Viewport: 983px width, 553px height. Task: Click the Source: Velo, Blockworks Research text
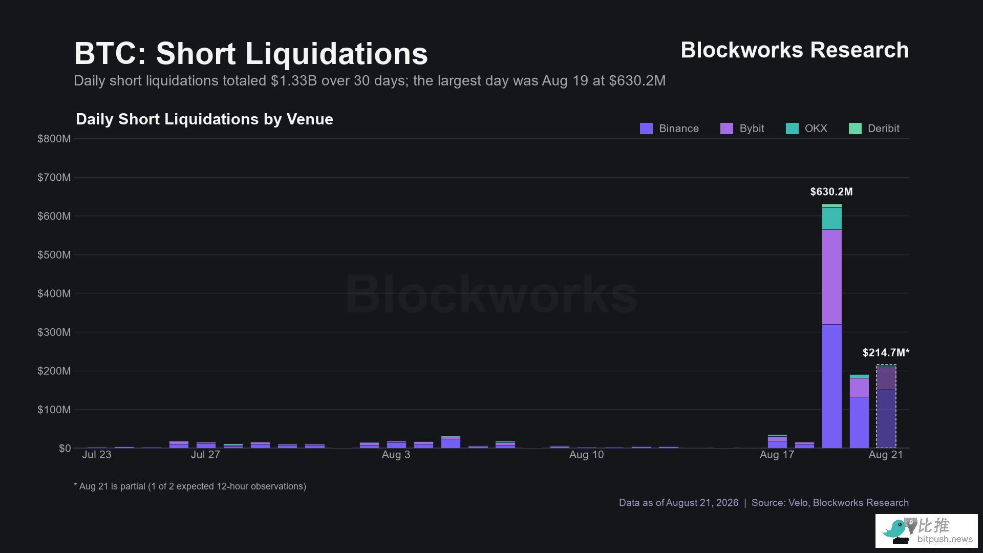(830, 503)
